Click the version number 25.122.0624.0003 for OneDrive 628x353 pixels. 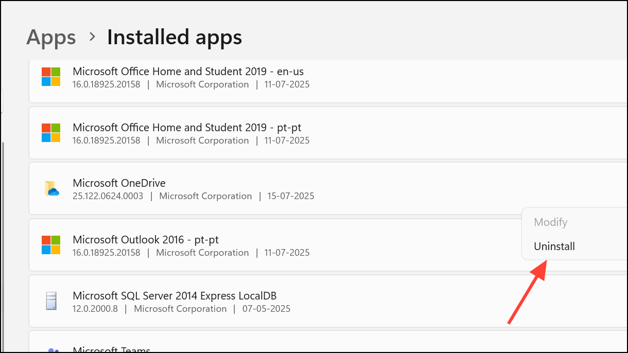[108, 196]
